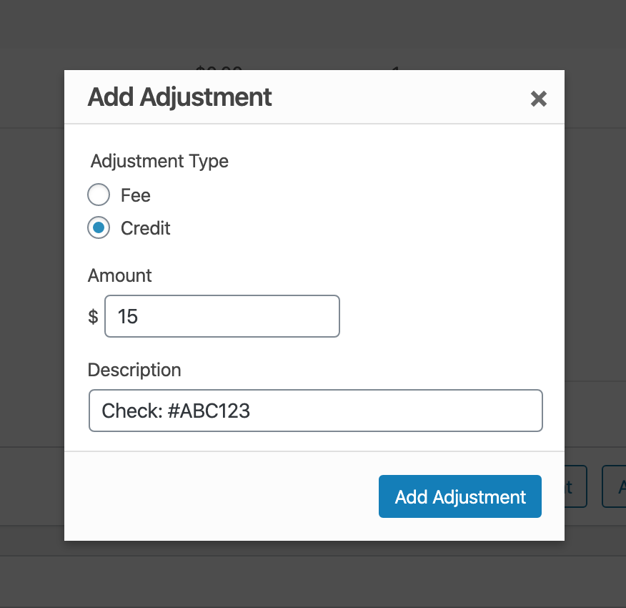Viewport: 626px width, 608px height.
Task: Click the partially hidden button behind dialog's right edge
Action: 576,487
